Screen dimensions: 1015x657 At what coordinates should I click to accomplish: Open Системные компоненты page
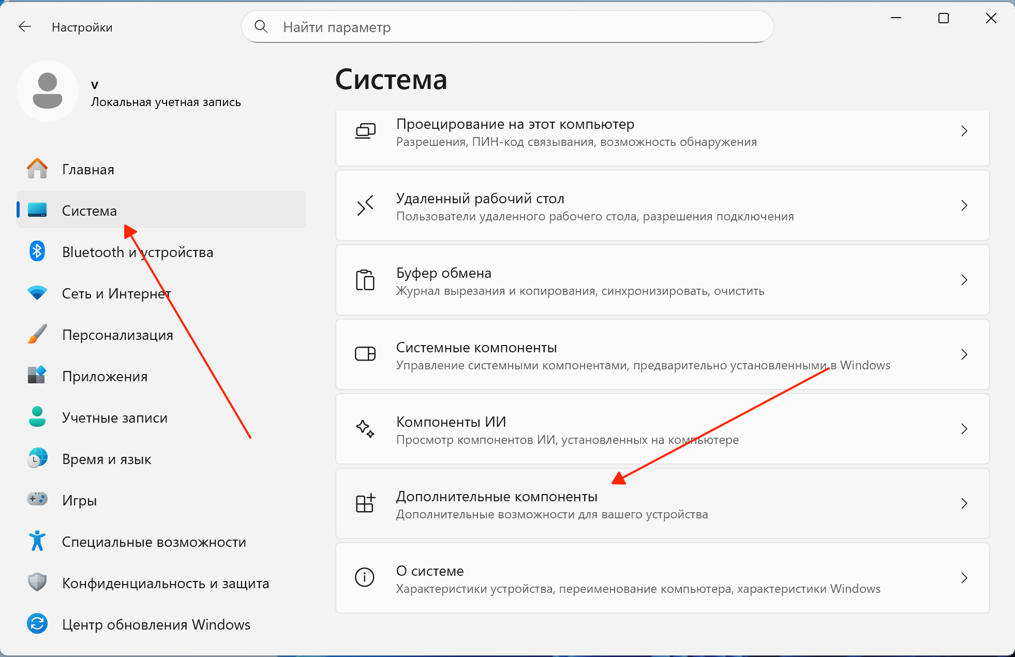663,354
